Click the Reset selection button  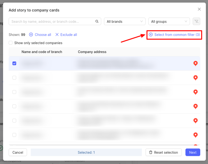pyautogui.click(x=164, y=152)
